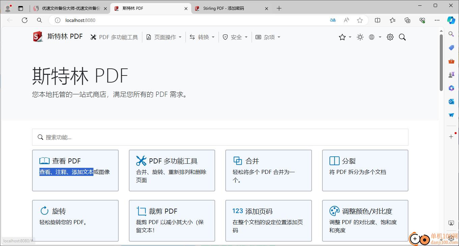Open PDF 多功能工具 in the navbar

[114, 37]
